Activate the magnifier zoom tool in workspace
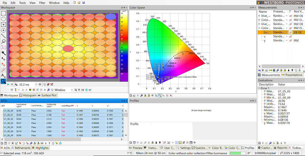The image size is (305, 156). (x=3, y=81)
